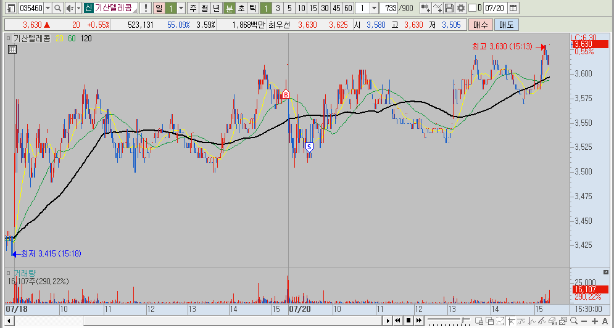
Task: Select the 10 minute interval button
Action: click(301, 8)
